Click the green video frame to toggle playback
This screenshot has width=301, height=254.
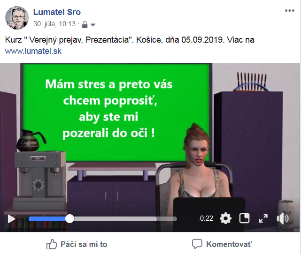(x=116, y=112)
